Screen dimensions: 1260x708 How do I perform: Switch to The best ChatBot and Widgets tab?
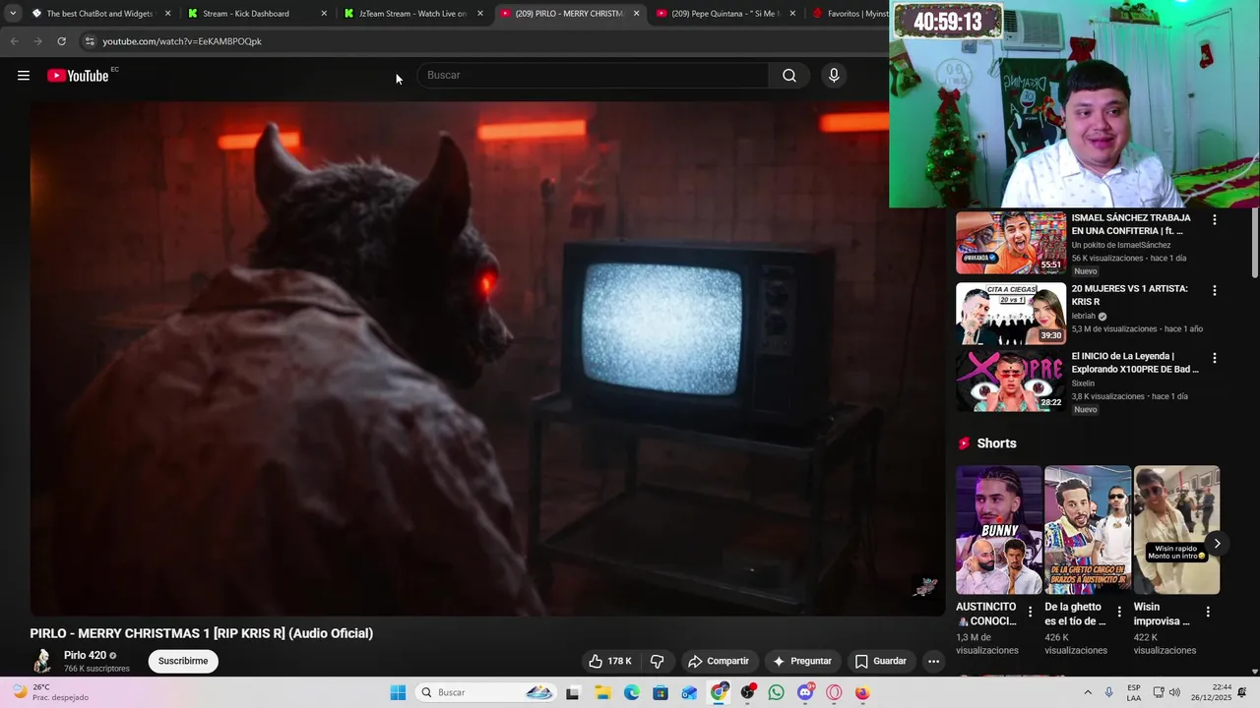tap(98, 14)
